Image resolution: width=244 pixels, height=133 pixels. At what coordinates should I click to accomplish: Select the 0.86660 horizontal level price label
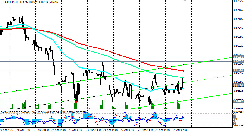pos(238,85)
